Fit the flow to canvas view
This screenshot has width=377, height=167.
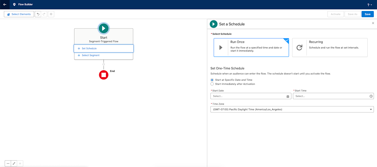[x=14, y=163]
